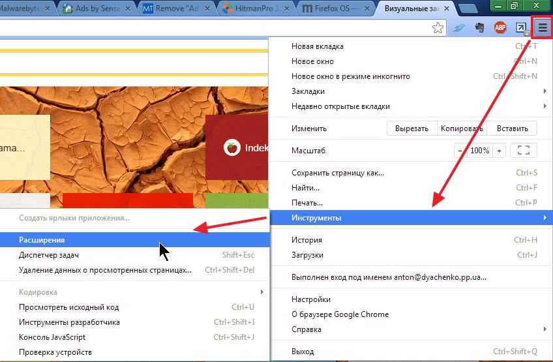Increase zoom with the plus button
This screenshot has width=553, height=362.
point(499,151)
